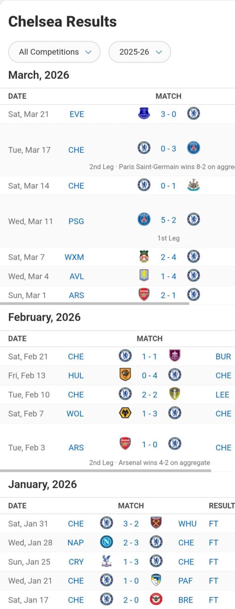Click the Hull City badge in the Feb 13 row
This screenshot has width=235, height=609.
point(125,375)
